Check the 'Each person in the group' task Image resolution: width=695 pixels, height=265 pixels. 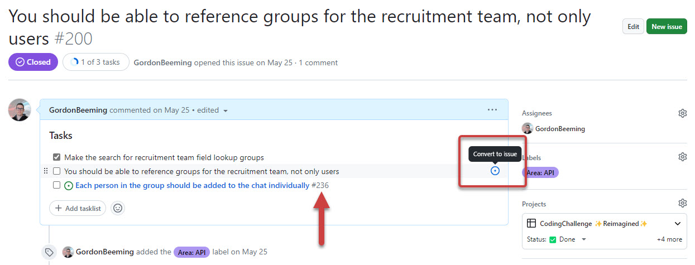(56, 185)
